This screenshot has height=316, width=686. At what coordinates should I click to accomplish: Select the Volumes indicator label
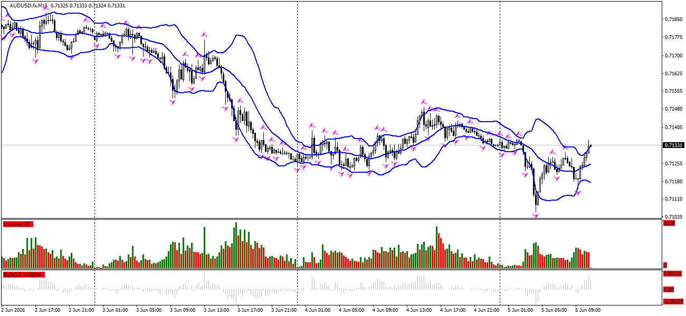(18, 224)
